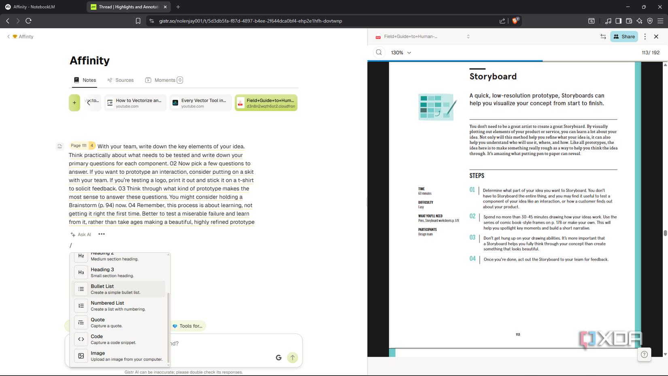The height and width of the screenshot is (376, 668).
Task: Open the media playback music icon
Action: coord(608,21)
